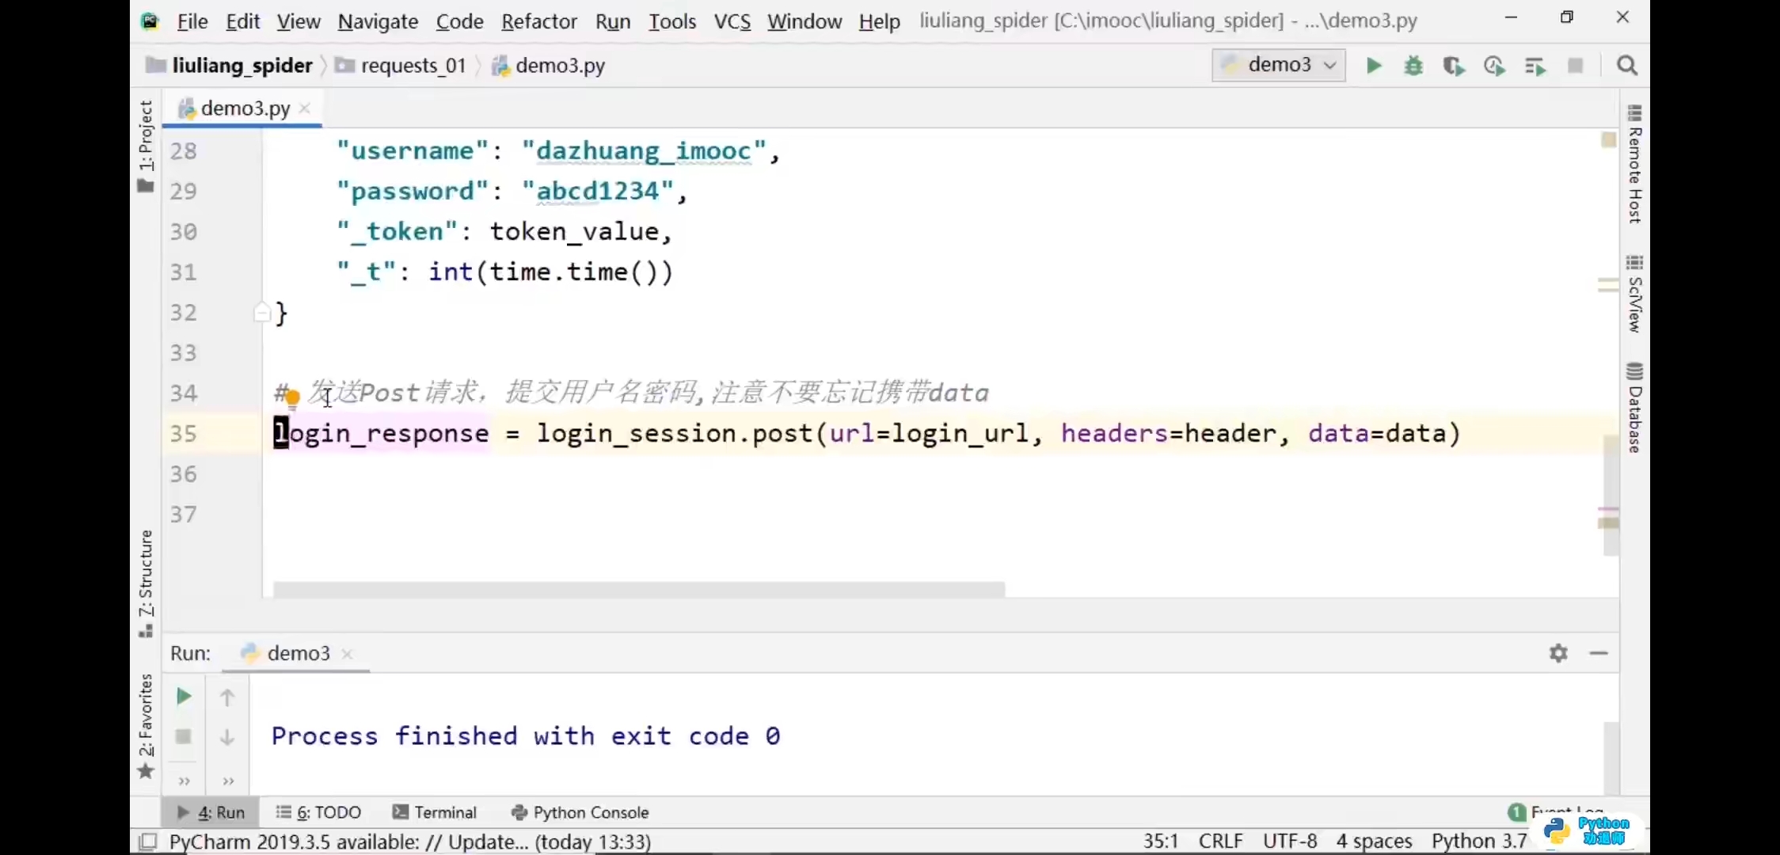Open the UTF-8 encoding selector

pyautogui.click(x=1290, y=841)
